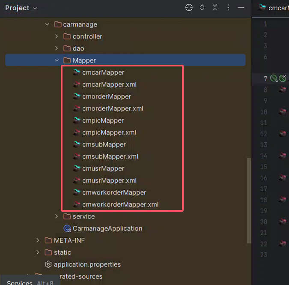Screen dimensions: 289x285
Task: Collapse the carmanage folder
Action: (x=47, y=24)
